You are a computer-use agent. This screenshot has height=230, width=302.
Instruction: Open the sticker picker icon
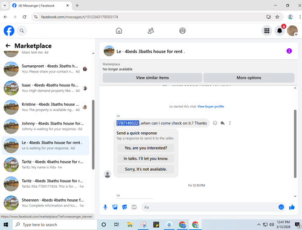pyautogui.click(x=124, y=207)
